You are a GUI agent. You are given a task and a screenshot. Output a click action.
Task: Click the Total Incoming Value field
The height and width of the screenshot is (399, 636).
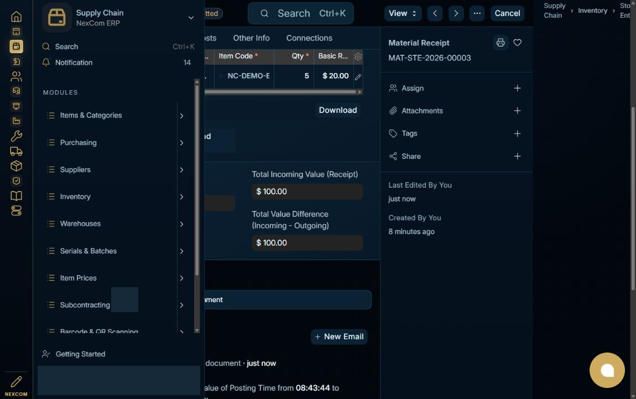pyautogui.click(x=307, y=191)
